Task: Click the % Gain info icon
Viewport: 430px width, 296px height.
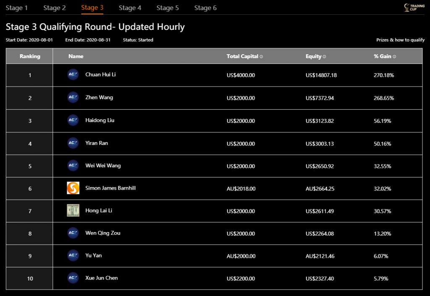Action: click(x=394, y=56)
